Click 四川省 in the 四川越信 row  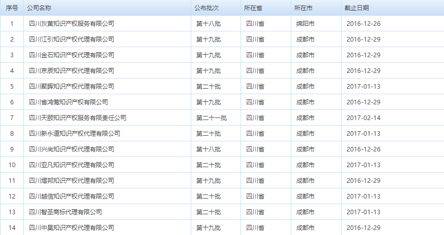click(255, 197)
